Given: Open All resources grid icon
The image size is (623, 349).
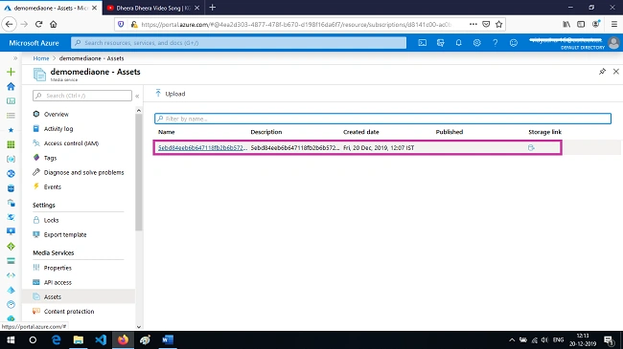Looking at the screenshot, I should [x=11, y=144].
